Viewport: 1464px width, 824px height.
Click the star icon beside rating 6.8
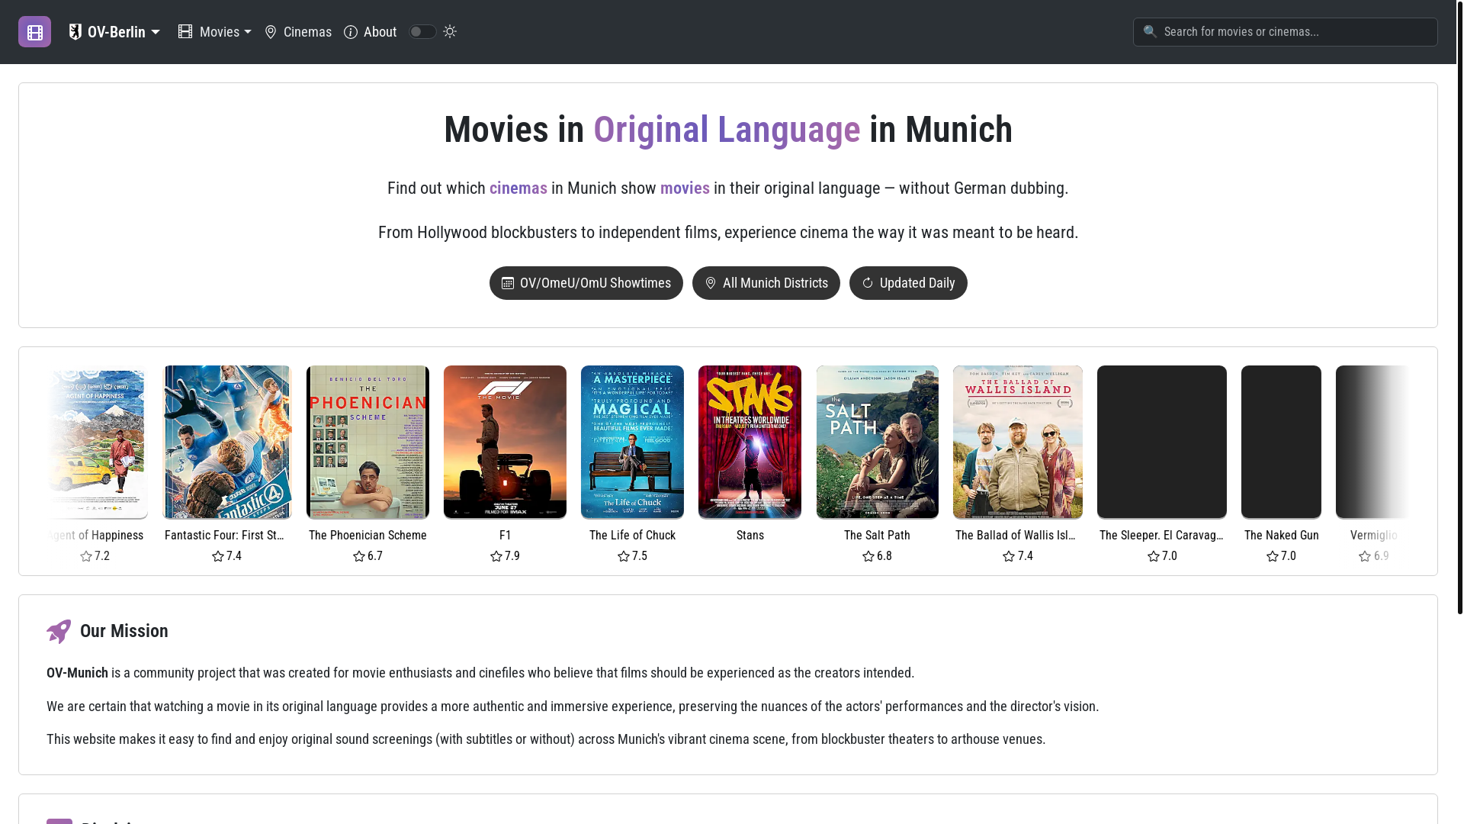868,556
